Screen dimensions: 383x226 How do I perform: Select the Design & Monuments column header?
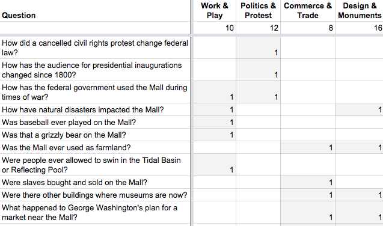[x=360, y=11]
